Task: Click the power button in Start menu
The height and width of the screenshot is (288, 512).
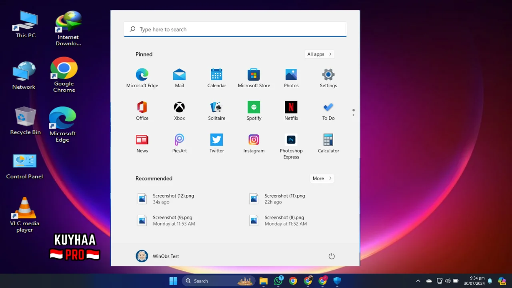Action: pos(331,256)
